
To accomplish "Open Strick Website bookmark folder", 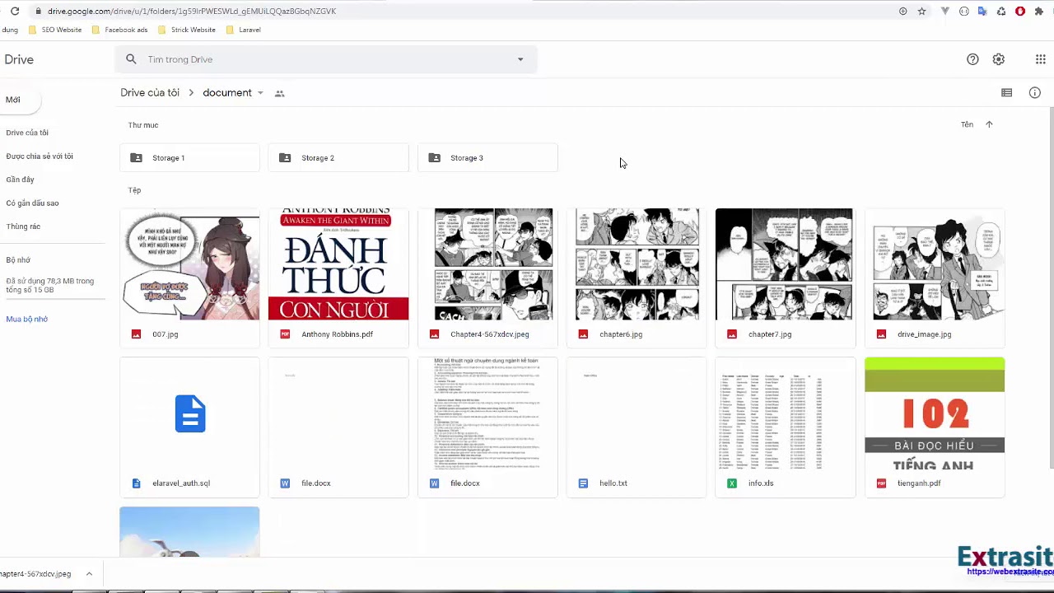I will [x=187, y=30].
